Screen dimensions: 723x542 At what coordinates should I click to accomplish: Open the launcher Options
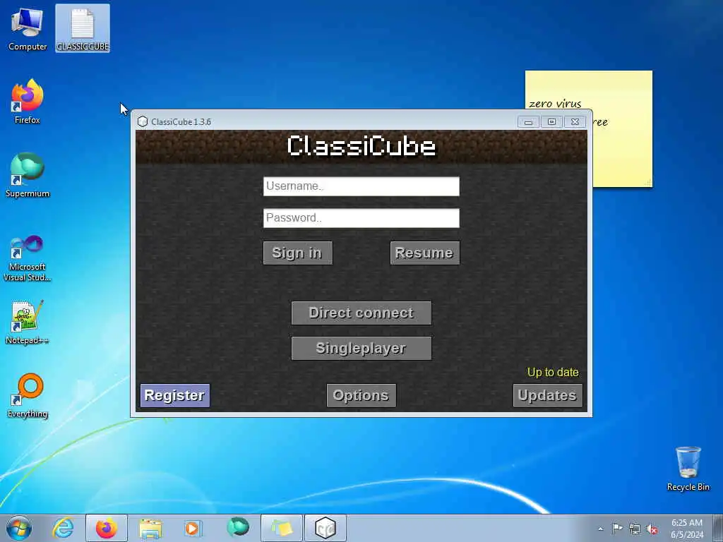click(361, 395)
